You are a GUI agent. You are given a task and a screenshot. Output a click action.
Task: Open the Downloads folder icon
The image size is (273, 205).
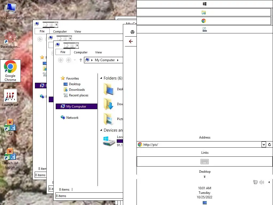[x=109, y=104]
